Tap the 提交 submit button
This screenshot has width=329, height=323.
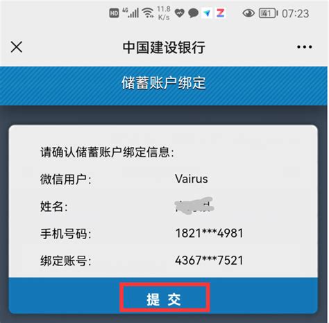[x=164, y=299]
